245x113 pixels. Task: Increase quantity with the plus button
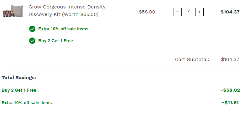[199, 12]
